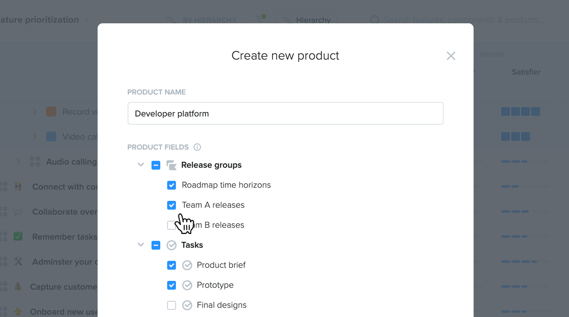The width and height of the screenshot is (569, 317).
Task: Click the Audio calling component grid icon
Action: coord(35,162)
